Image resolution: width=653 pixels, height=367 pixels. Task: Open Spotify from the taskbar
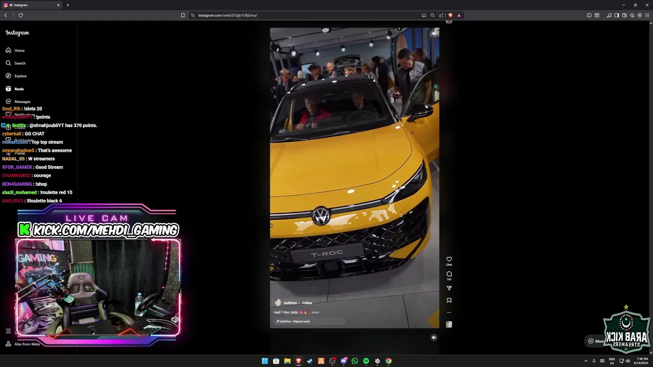point(366,361)
